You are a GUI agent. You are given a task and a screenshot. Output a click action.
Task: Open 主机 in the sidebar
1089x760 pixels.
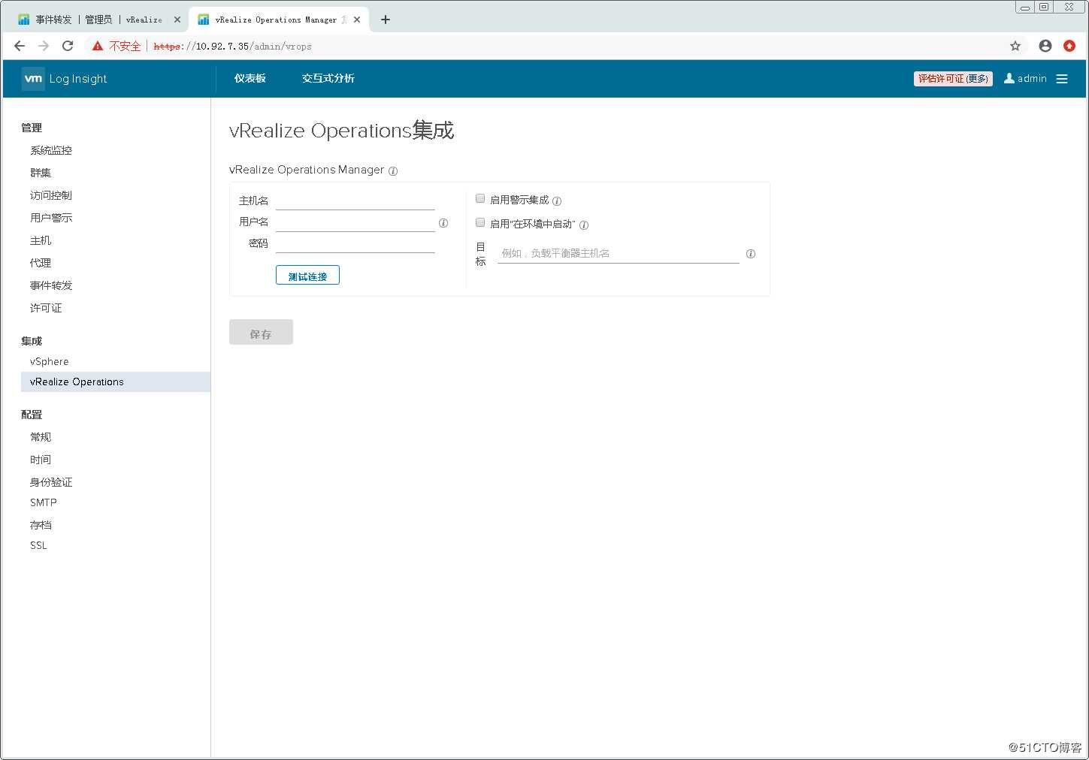tap(41, 240)
